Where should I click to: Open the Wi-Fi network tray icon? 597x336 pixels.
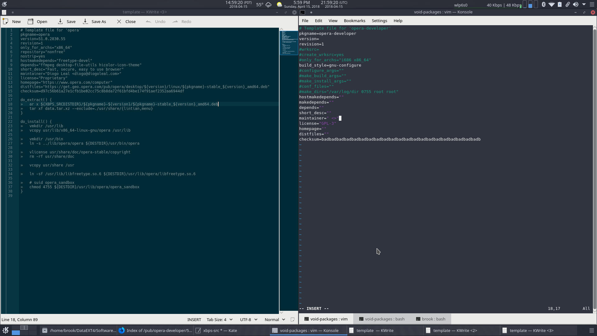(x=552, y=4)
